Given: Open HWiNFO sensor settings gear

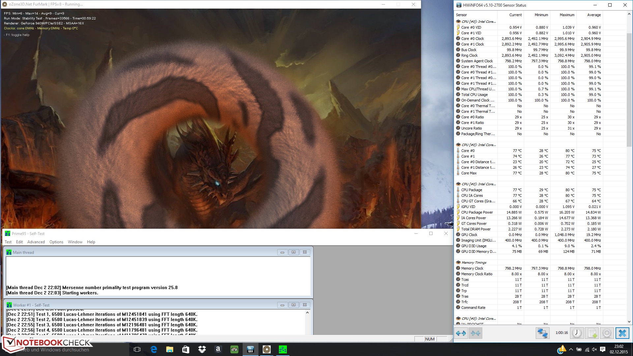Looking at the screenshot, I should point(607,333).
